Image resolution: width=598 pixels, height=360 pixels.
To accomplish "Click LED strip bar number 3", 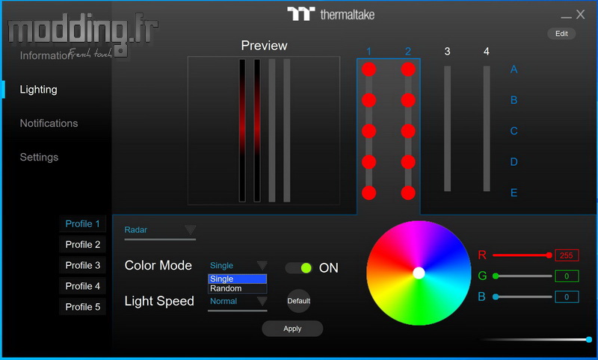I will tap(447, 128).
